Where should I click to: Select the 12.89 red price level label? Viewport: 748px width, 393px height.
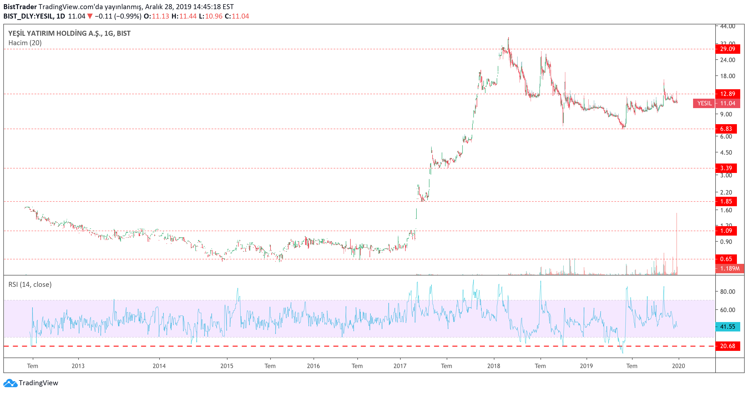click(727, 94)
